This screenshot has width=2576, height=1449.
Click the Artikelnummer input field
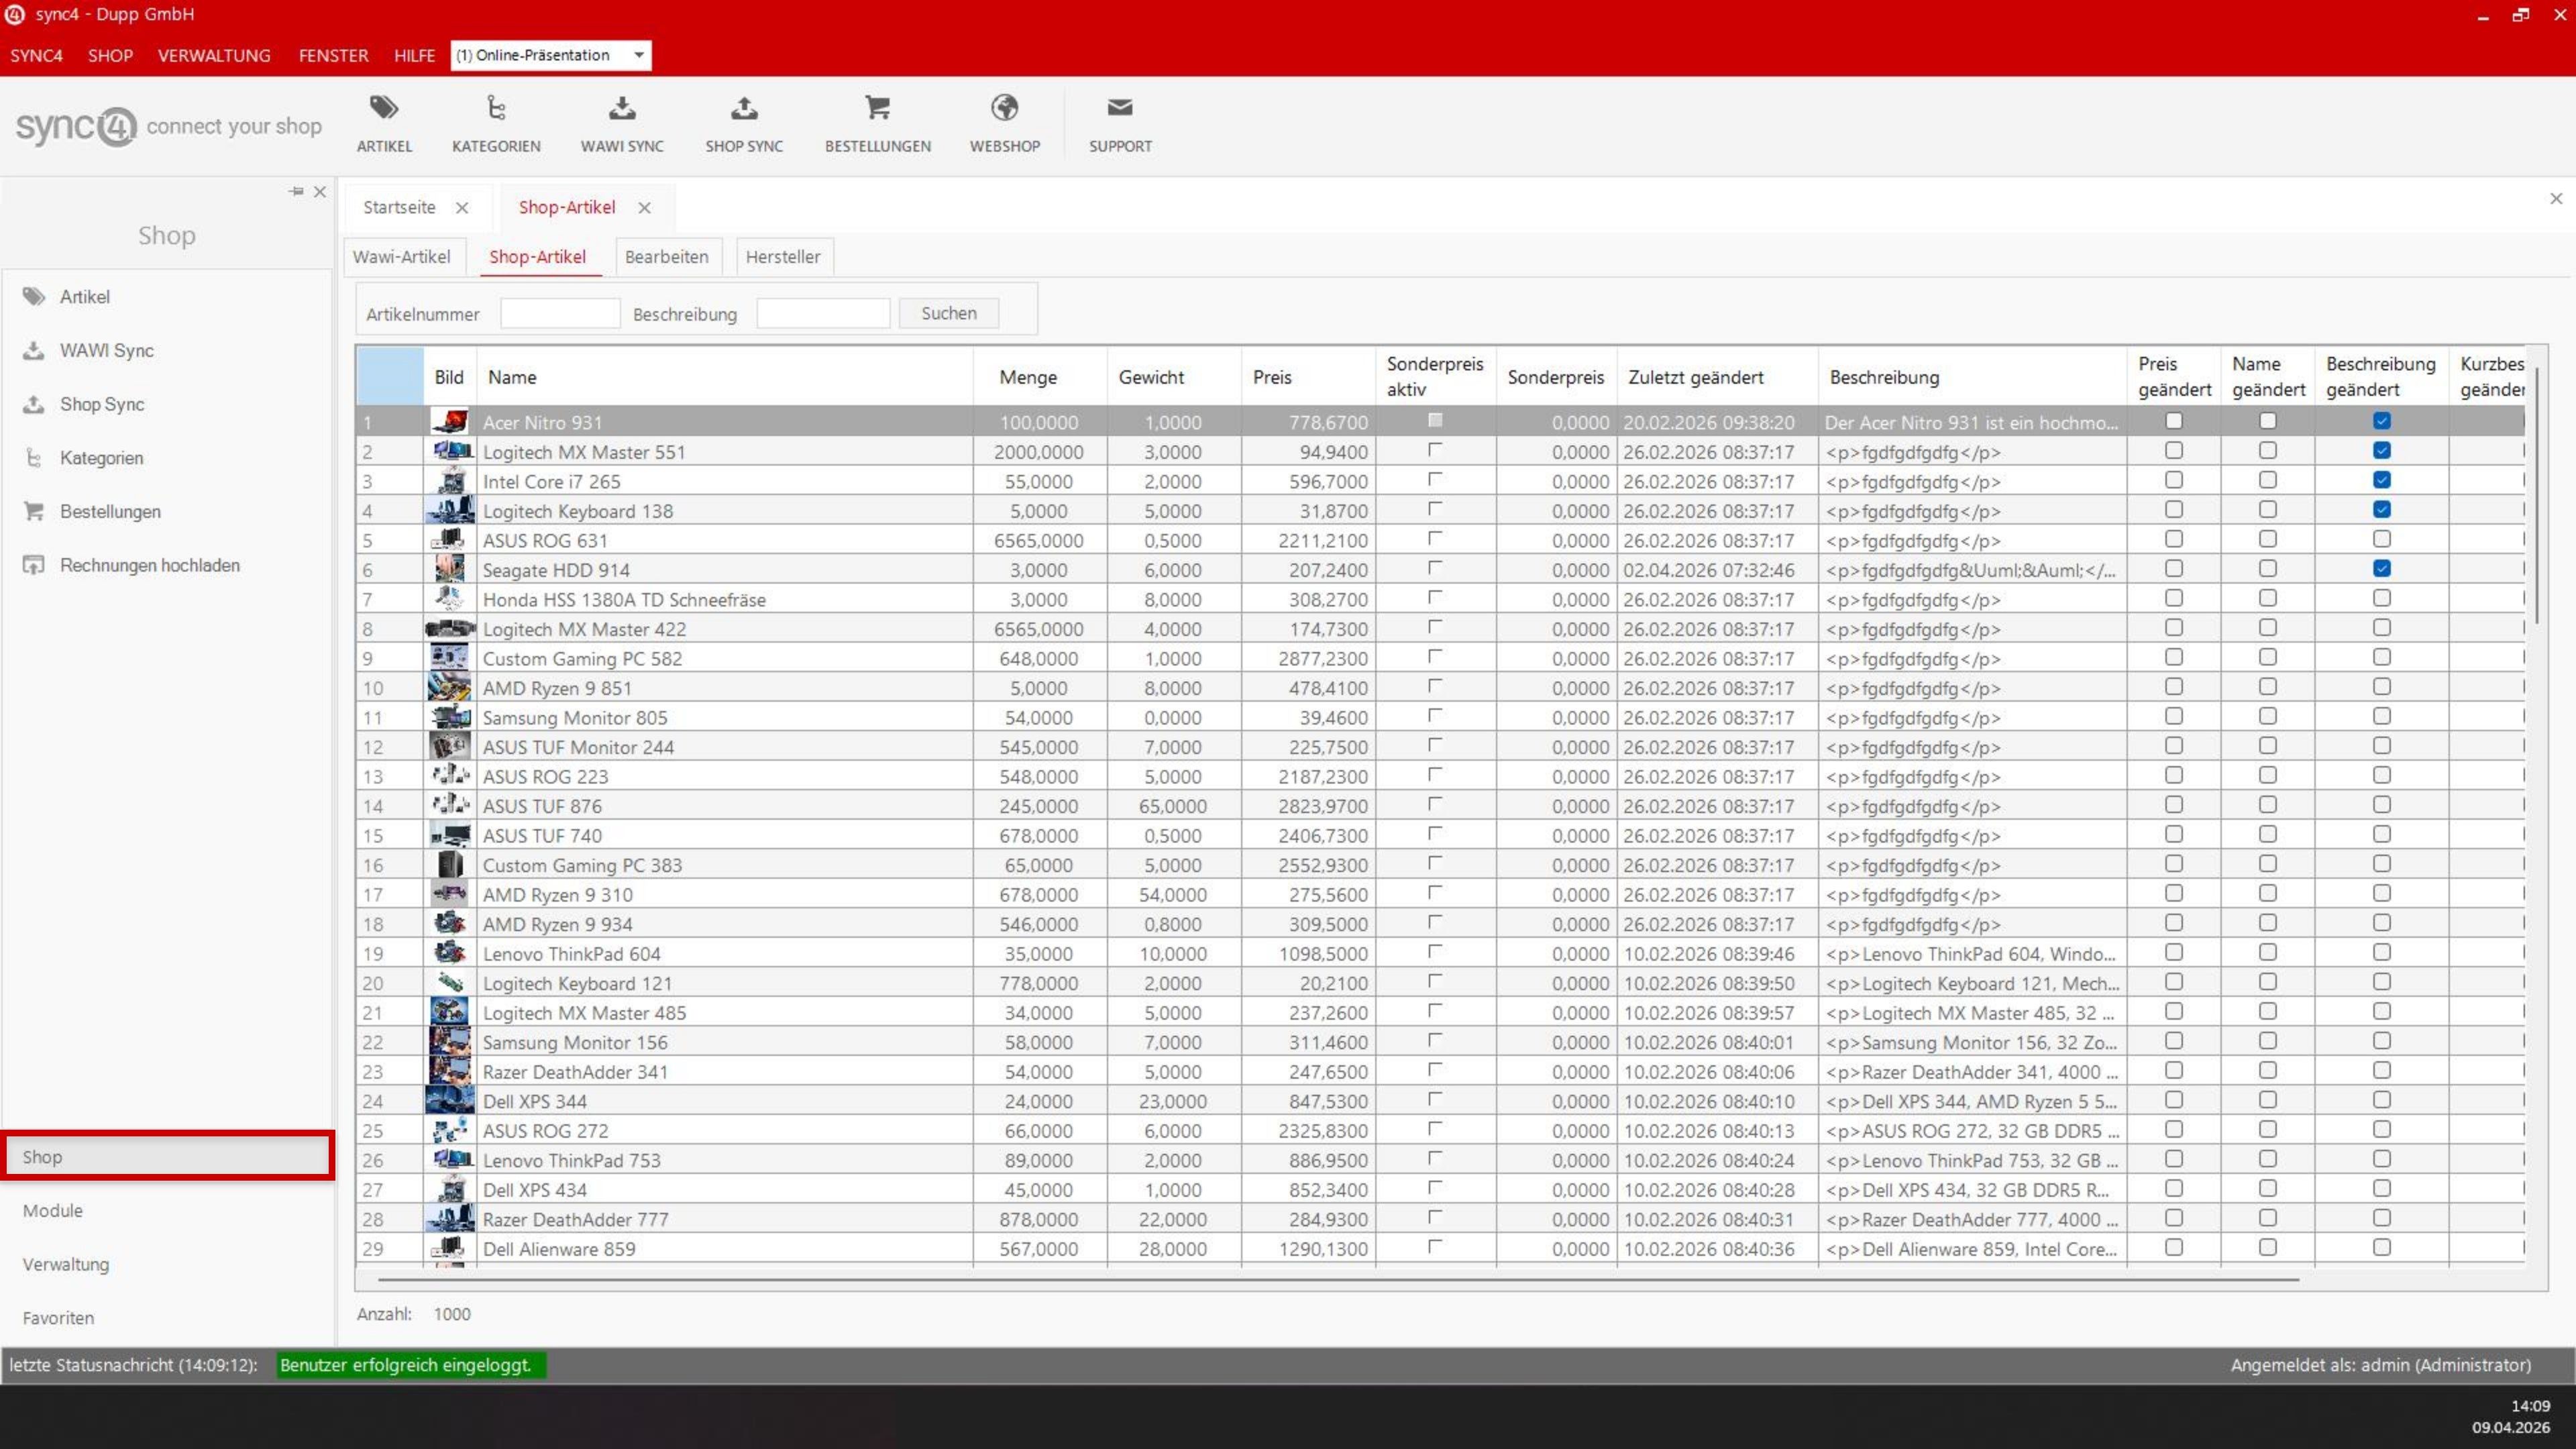pos(560,314)
